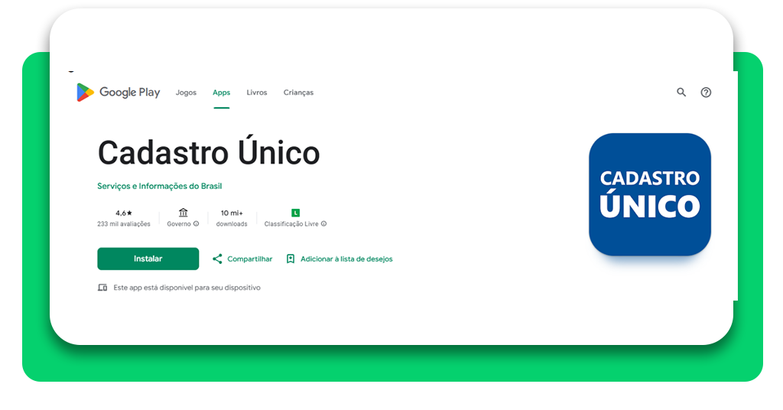The width and height of the screenshot is (783, 410).
Task: Select the Apps tab
Action: point(221,93)
